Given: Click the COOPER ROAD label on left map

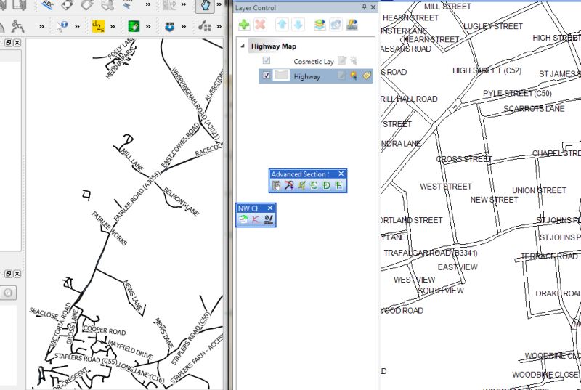Looking at the screenshot, I should coord(105,330).
